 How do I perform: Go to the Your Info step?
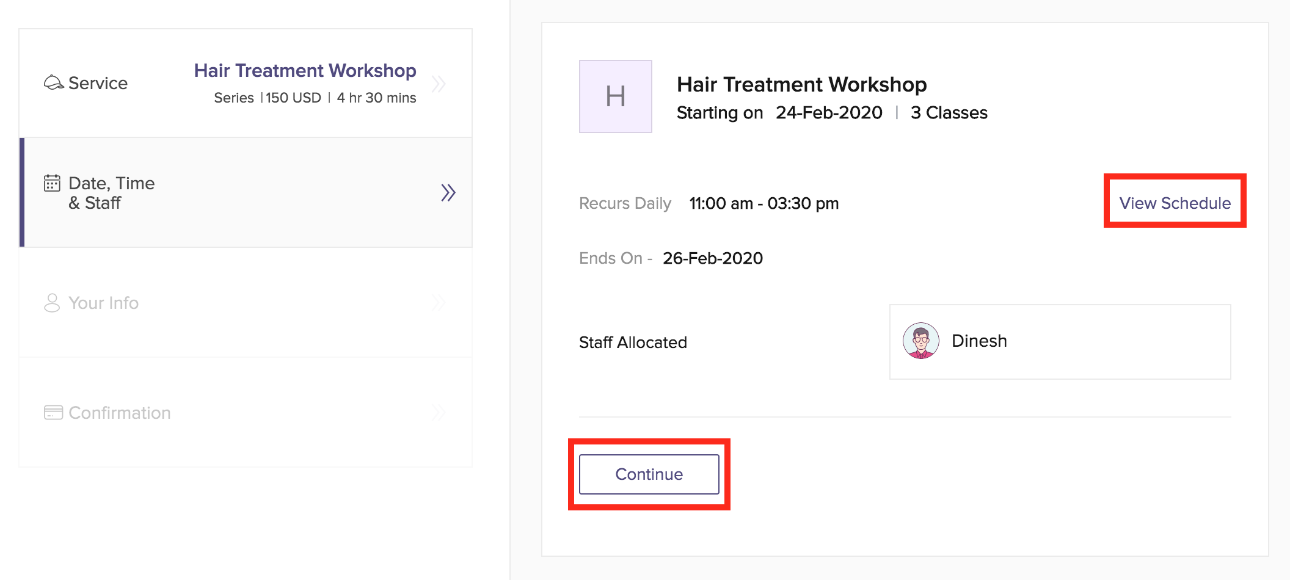coord(104,303)
